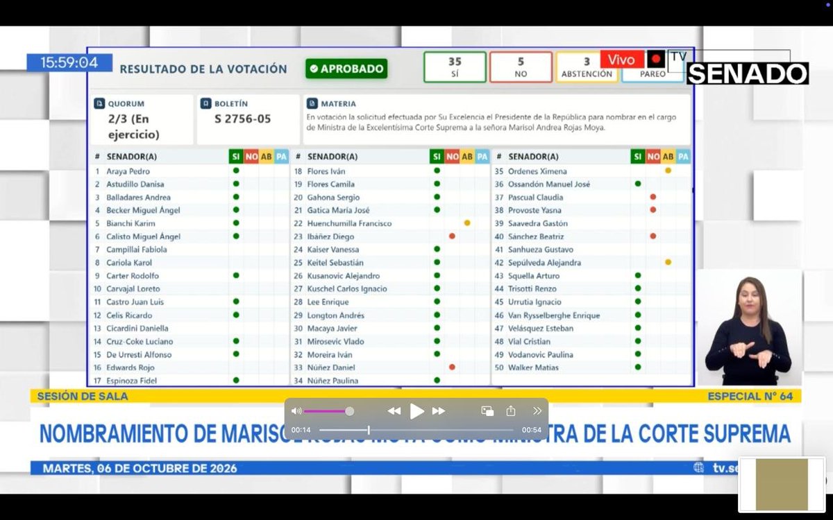Select senator row Kusanovic Alejandro
Screen dimensions: 833x520
coord(390,276)
